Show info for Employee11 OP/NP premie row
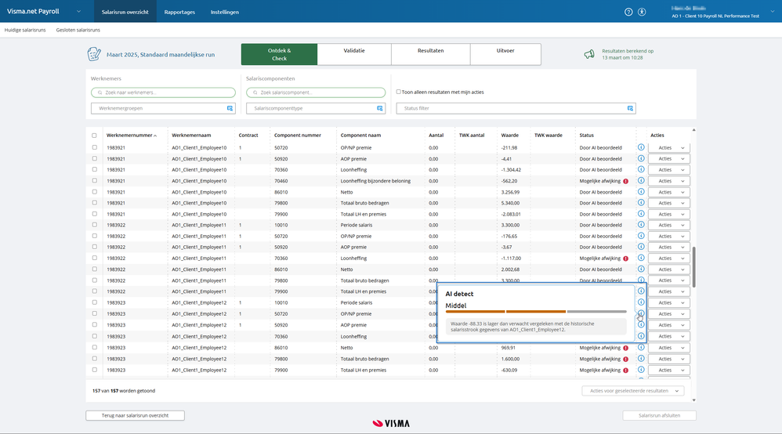The width and height of the screenshot is (782, 434). 641,236
